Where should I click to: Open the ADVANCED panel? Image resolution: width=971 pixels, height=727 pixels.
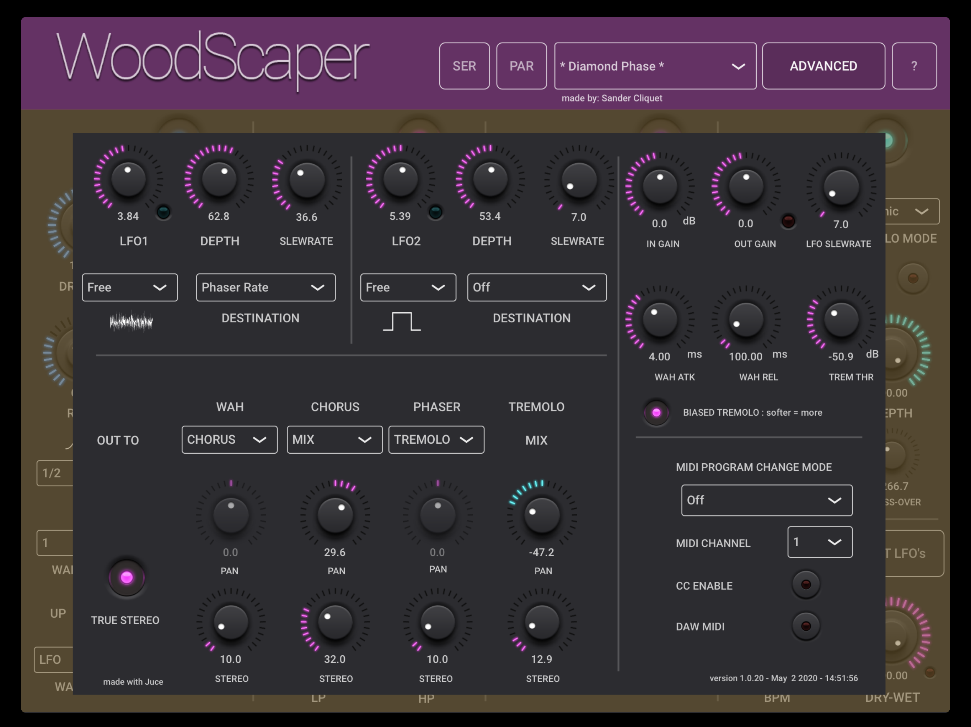click(824, 66)
